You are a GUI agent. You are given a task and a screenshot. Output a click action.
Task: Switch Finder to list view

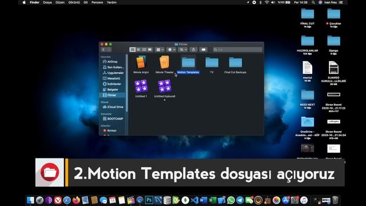point(138,50)
